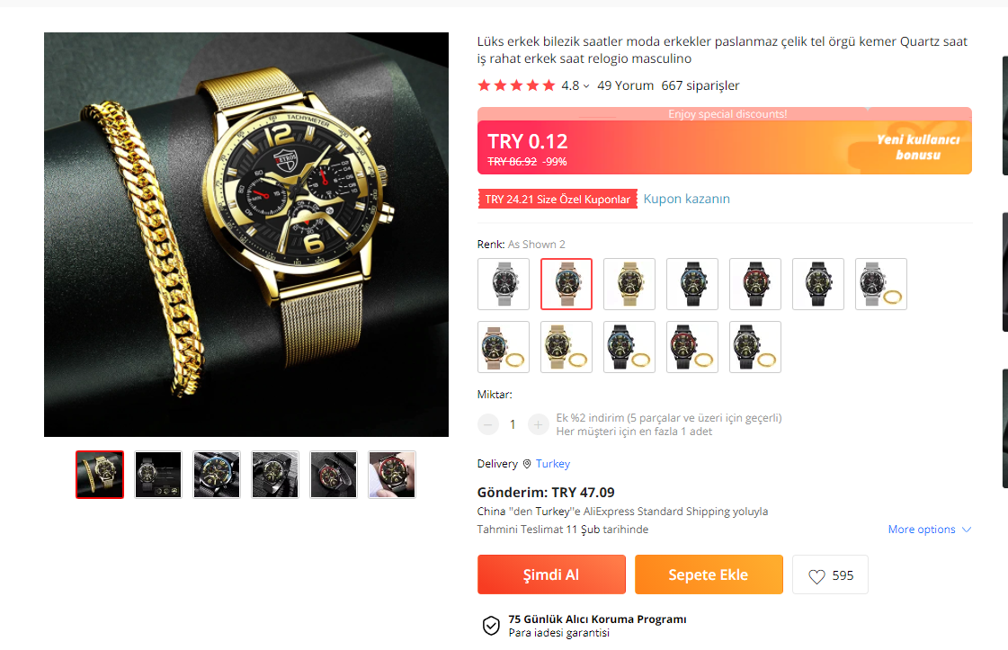Click the heart wishlist icon showing 595

(x=829, y=574)
